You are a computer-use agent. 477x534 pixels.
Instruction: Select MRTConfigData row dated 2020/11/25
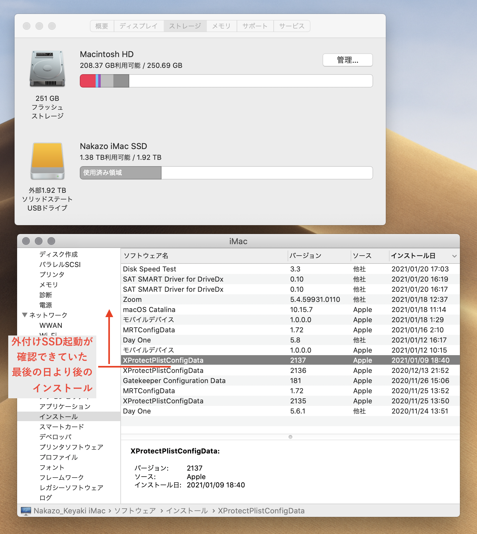[290, 391]
